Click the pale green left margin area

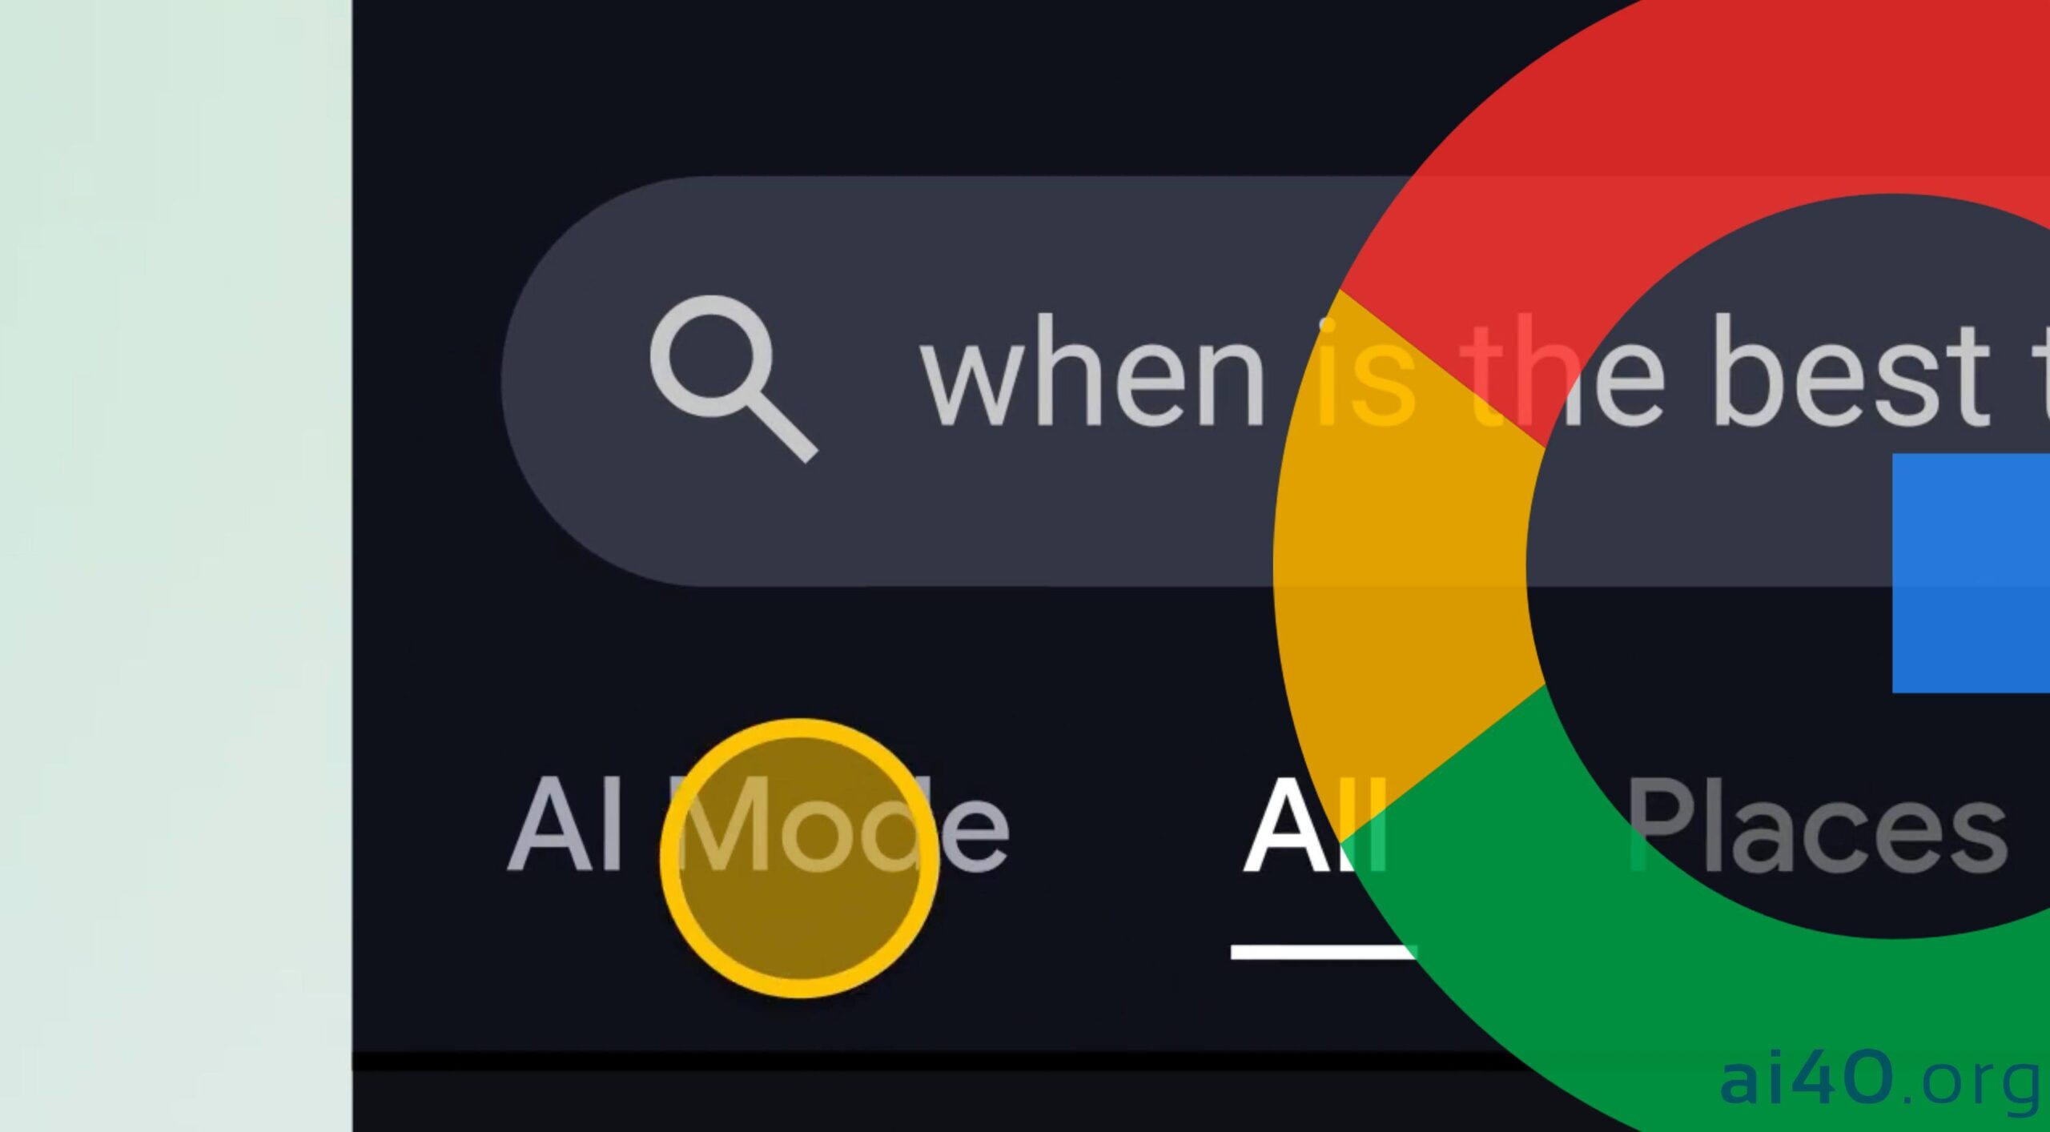pos(175,566)
